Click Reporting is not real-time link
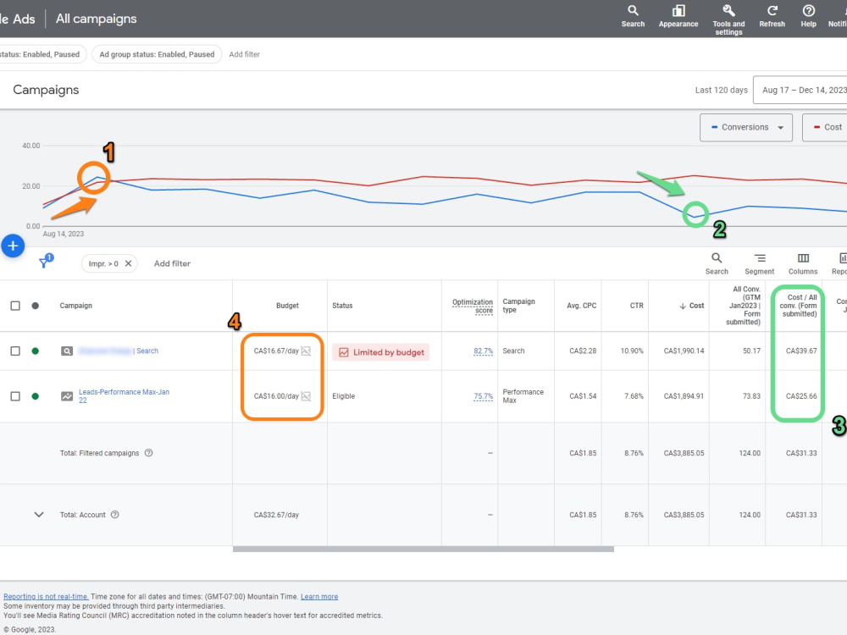The image size is (847, 635). click(x=46, y=597)
